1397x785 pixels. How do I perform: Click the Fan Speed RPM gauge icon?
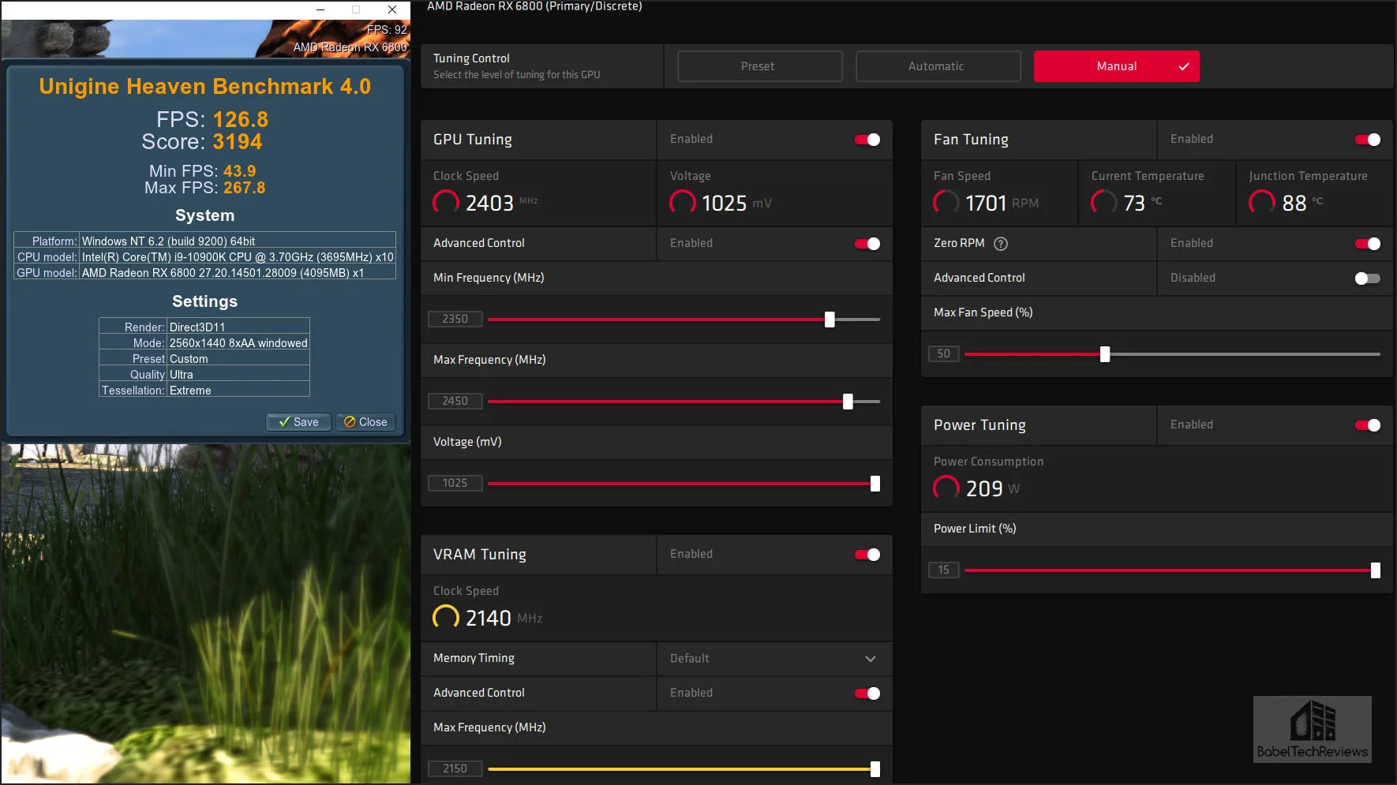click(x=946, y=203)
